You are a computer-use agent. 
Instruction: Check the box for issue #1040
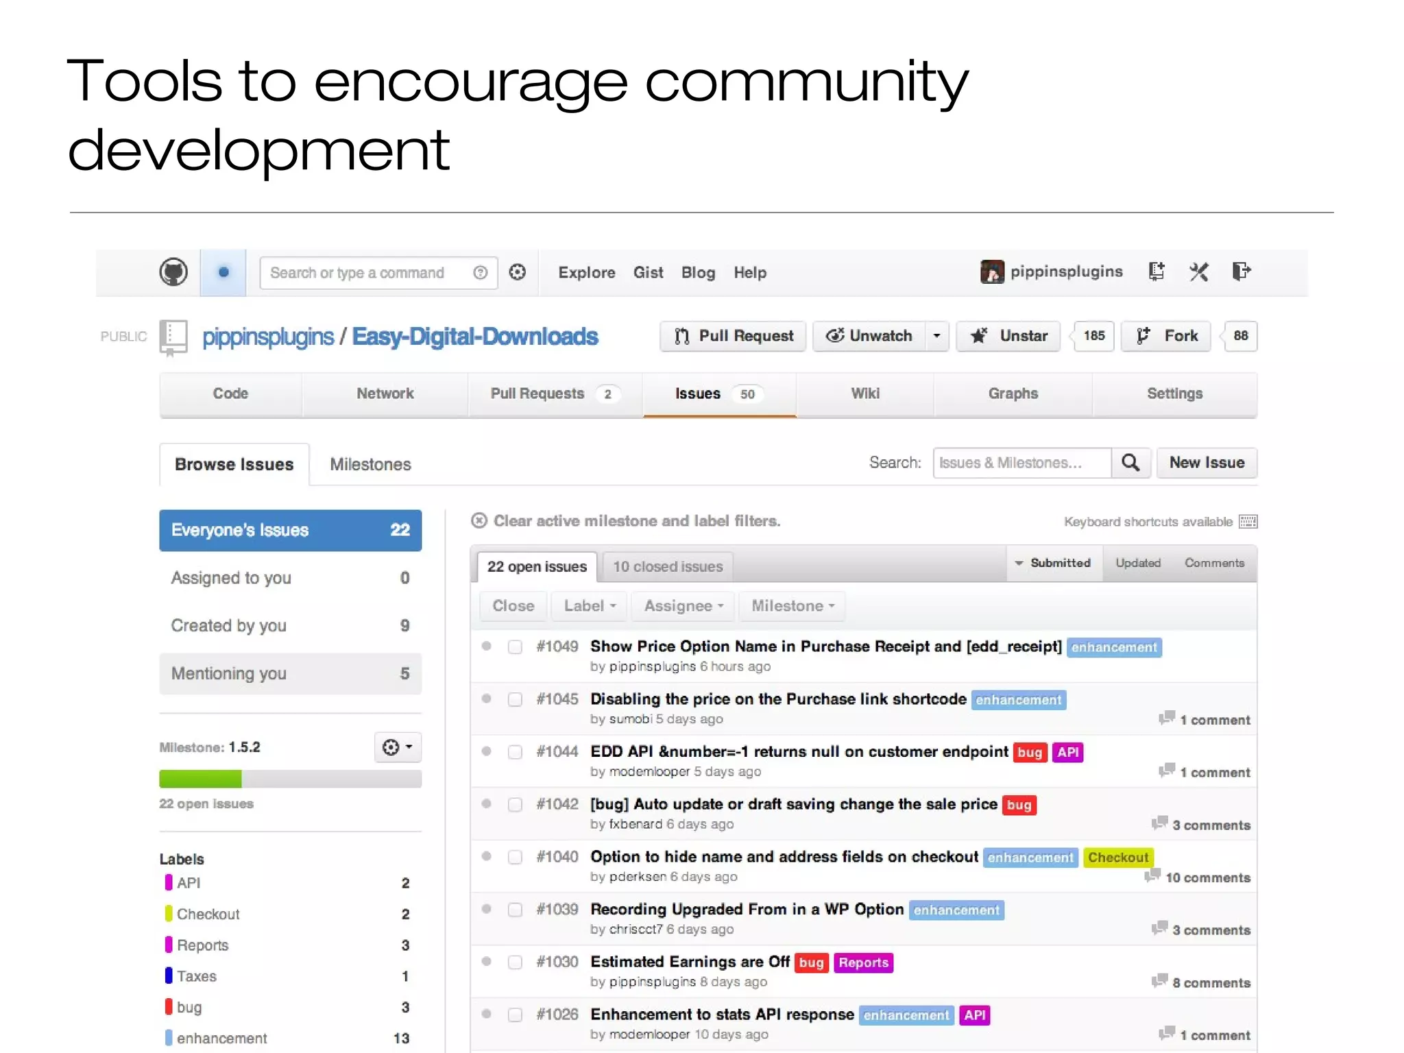[x=515, y=857]
